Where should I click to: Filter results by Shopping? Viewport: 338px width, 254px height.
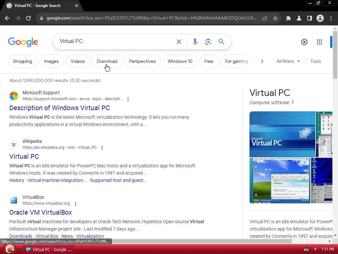tap(22, 61)
